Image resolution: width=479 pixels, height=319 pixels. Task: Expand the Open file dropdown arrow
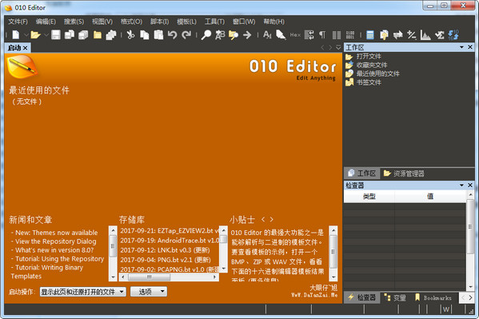(x=46, y=35)
